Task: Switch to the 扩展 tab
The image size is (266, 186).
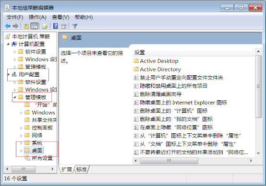Action: coord(67,169)
